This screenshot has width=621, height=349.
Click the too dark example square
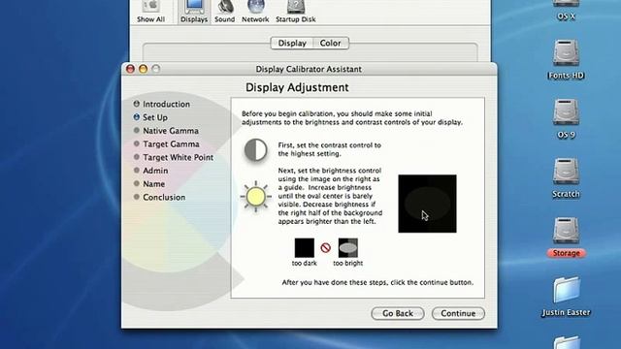(x=304, y=248)
